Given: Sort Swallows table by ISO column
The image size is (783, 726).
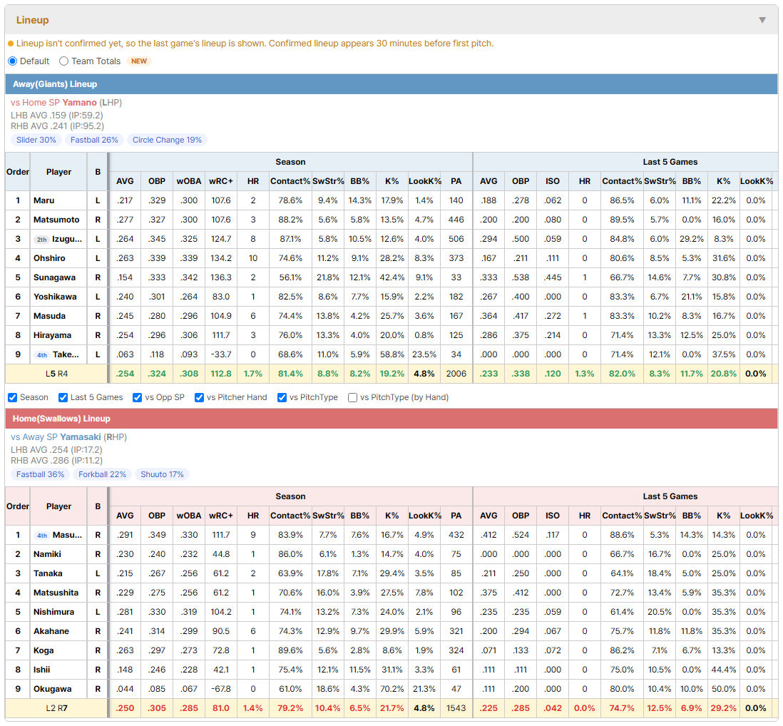Looking at the screenshot, I should [x=552, y=516].
